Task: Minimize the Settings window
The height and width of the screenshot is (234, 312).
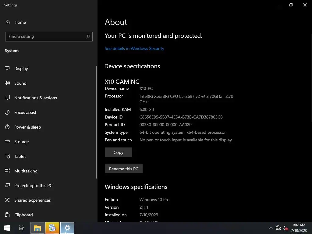Action: (277, 5)
